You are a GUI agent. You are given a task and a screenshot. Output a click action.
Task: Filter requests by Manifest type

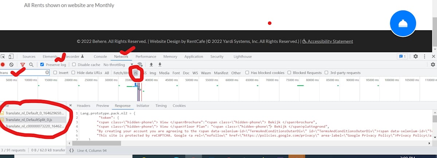(x=221, y=73)
